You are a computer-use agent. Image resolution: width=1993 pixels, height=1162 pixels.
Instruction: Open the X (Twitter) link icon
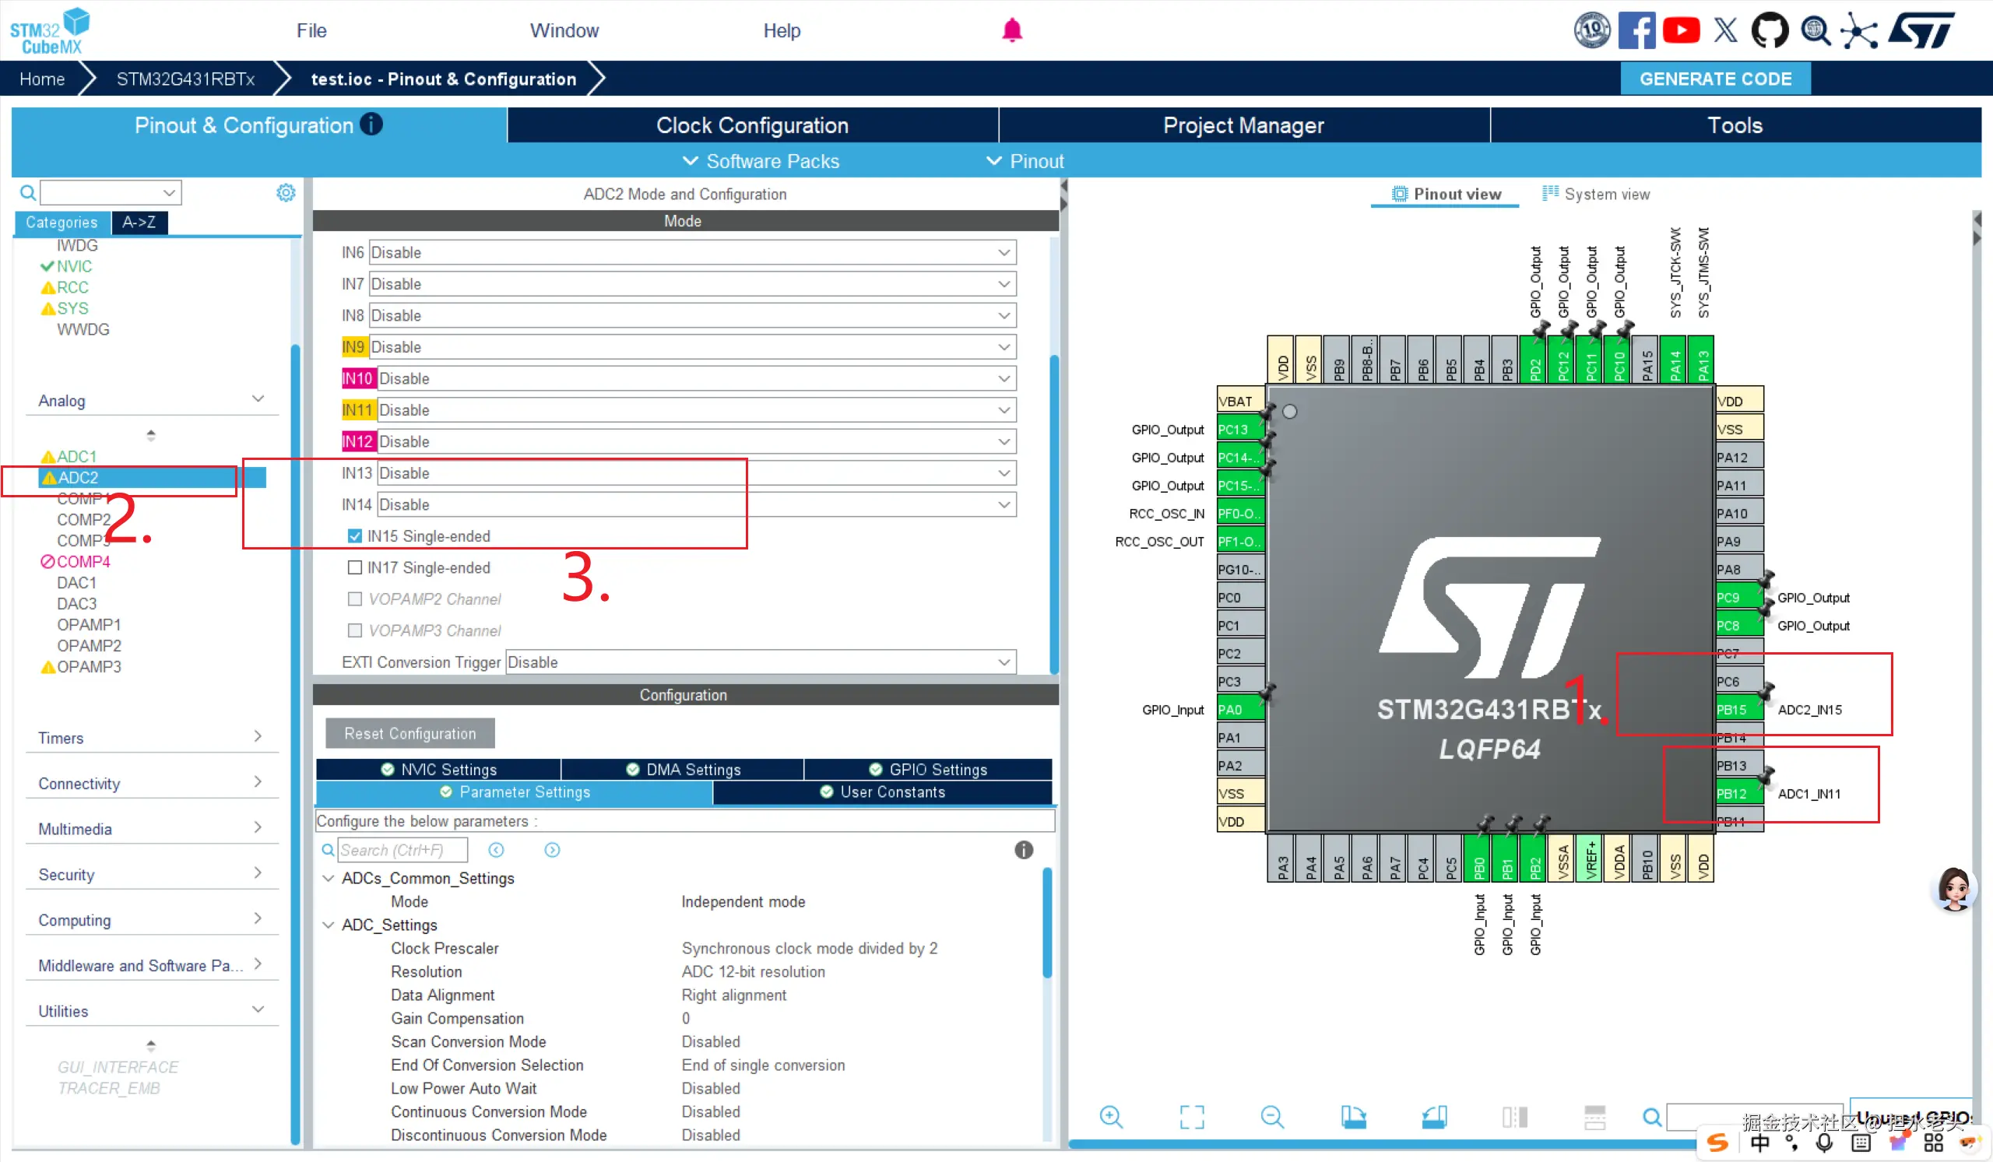pyautogui.click(x=1726, y=31)
